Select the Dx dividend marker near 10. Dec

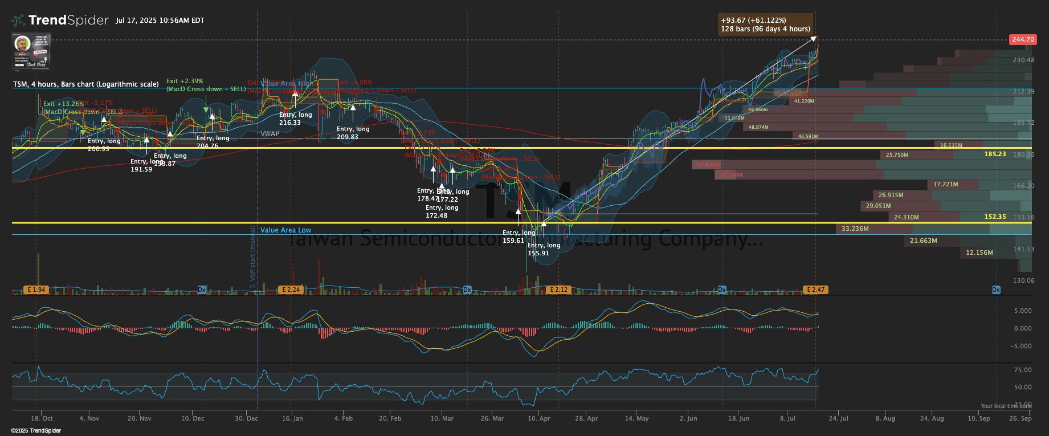point(202,290)
